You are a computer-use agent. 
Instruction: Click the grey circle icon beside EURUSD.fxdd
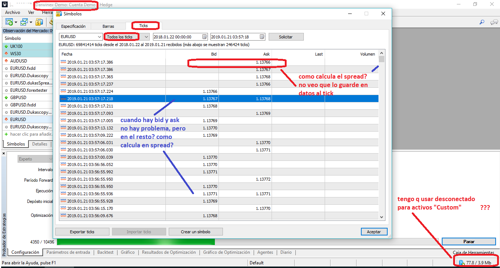click(6, 68)
